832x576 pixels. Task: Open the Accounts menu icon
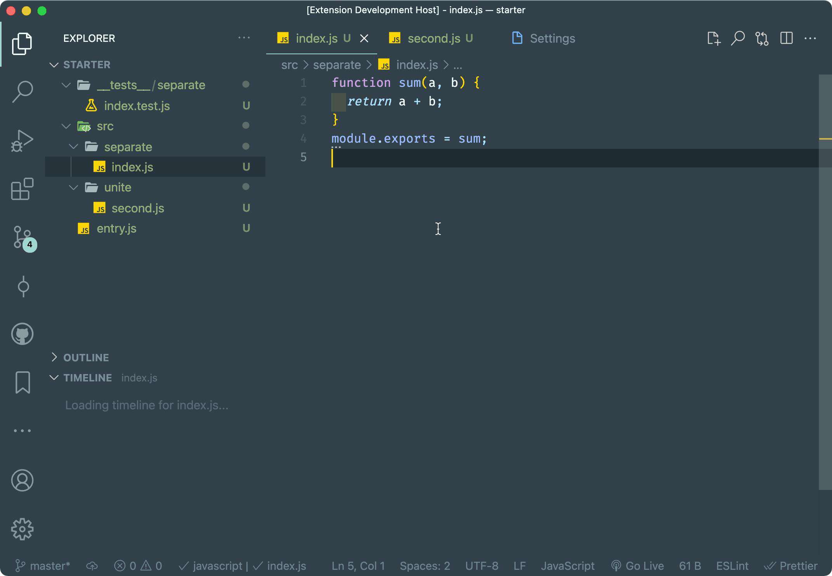point(22,480)
